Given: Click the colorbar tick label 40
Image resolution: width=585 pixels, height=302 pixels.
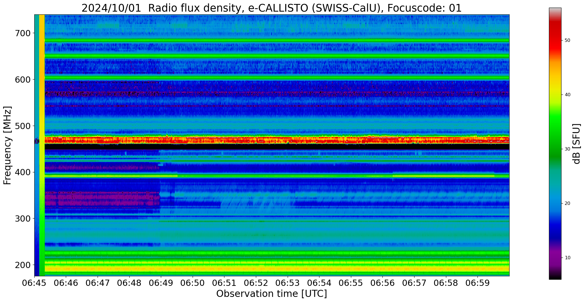Looking at the screenshot, I should [567, 95].
